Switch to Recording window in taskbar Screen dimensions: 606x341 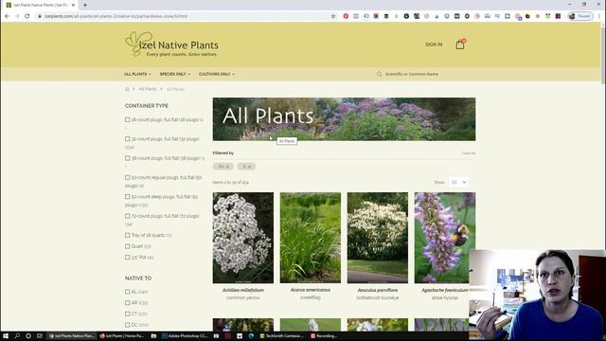pyautogui.click(x=324, y=336)
